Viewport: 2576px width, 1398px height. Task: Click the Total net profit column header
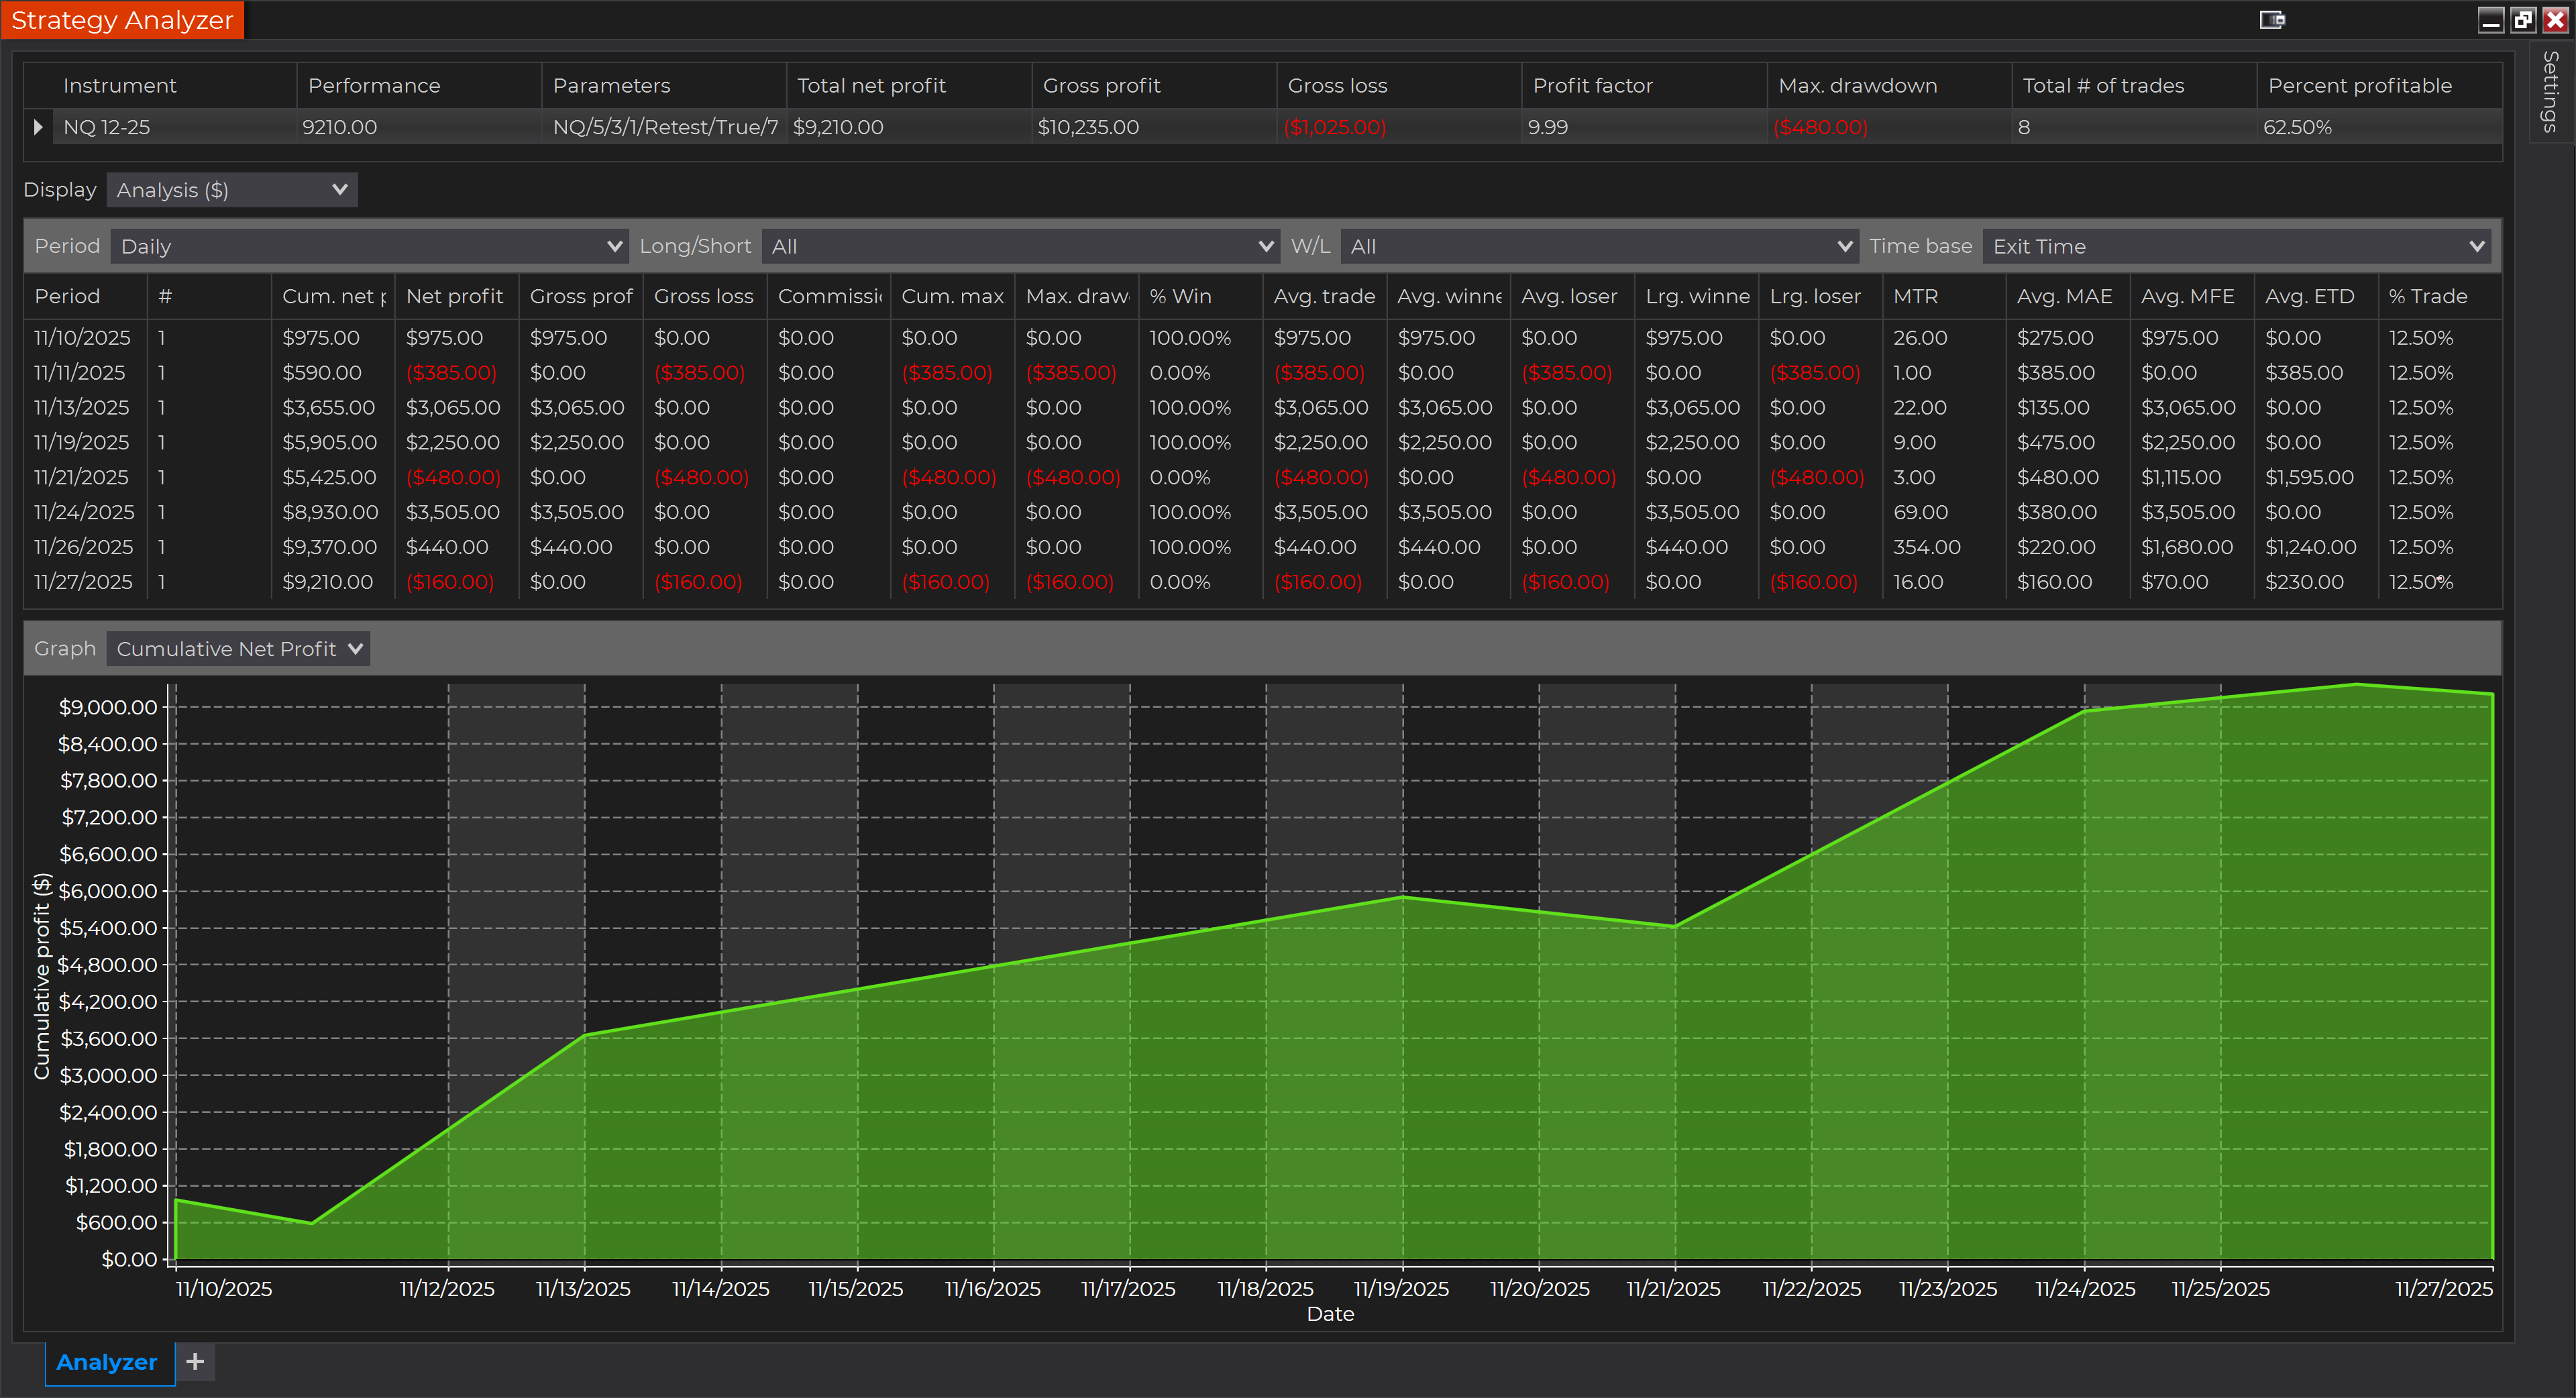click(871, 85)
